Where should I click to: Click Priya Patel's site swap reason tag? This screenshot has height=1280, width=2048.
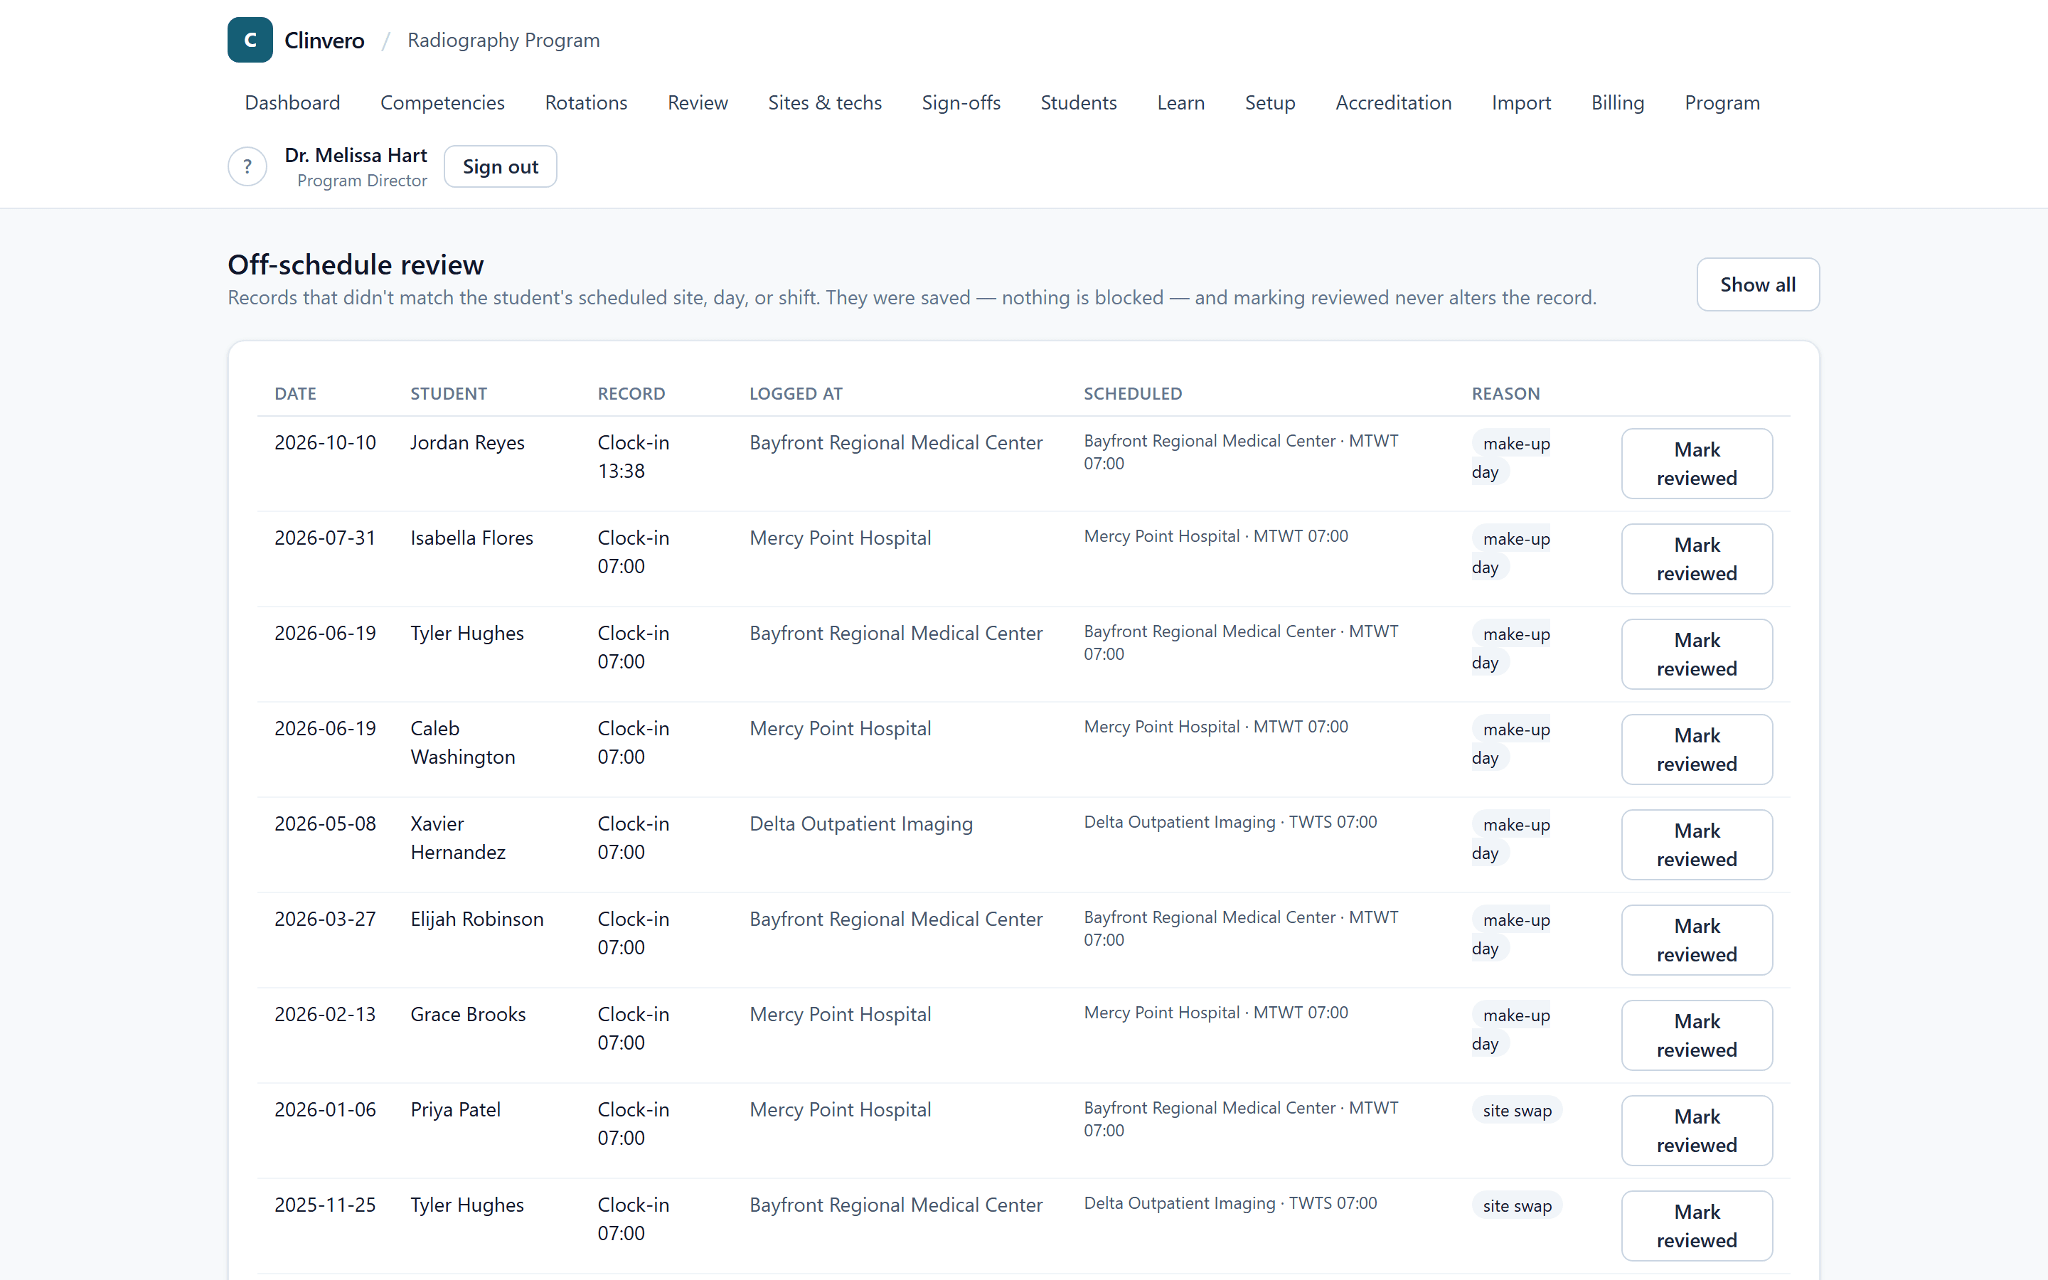pyautogui.click(x=1517, y=1110)
